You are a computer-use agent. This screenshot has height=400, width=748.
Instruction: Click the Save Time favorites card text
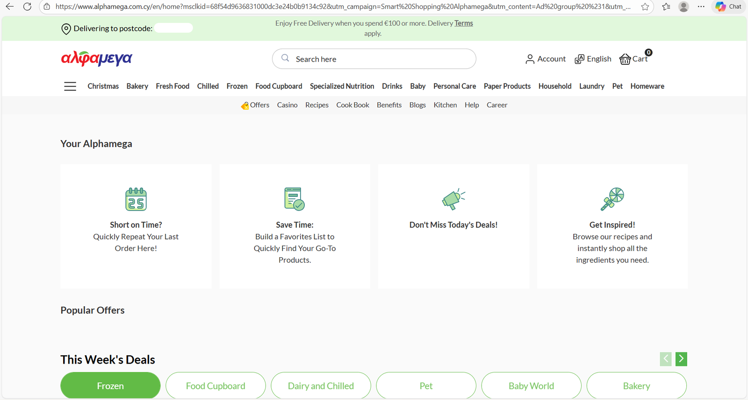[295, 242]
